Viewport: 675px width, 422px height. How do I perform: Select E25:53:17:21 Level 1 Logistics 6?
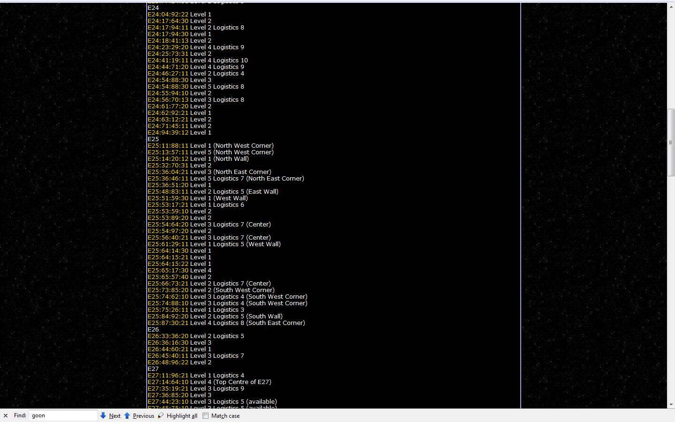pyautogui.click(x=196, y=204)
